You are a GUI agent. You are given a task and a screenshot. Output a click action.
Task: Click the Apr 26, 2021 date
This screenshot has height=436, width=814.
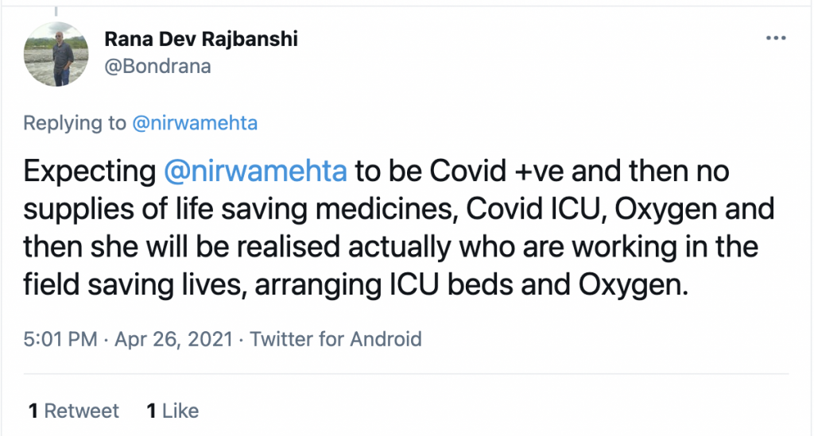173,340
